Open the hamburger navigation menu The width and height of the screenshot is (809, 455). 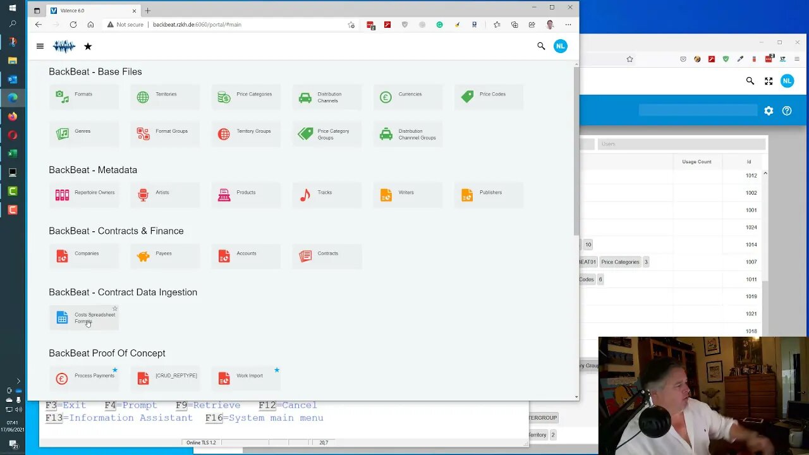click(40, 46)
